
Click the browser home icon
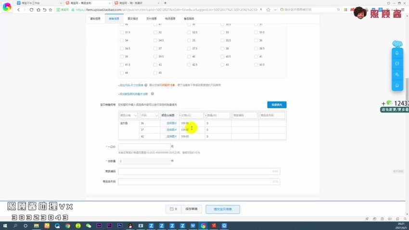38,10
